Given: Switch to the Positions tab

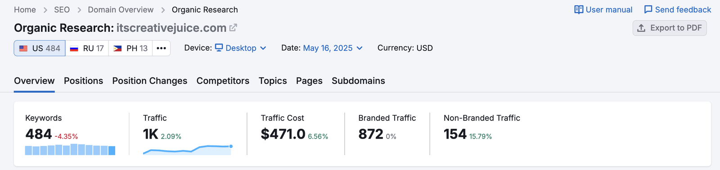Looking at the screenshot, I should coord(83,81).
